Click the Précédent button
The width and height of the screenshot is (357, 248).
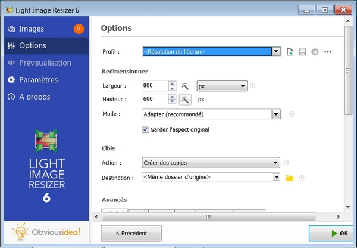131,232
